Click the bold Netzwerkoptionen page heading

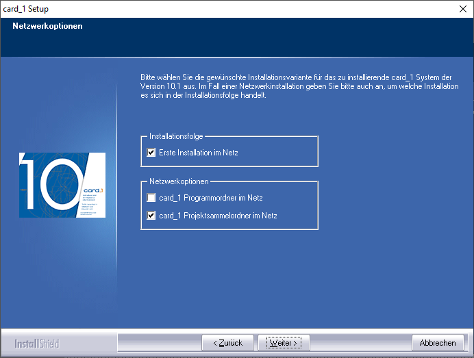tap(47, 27)
